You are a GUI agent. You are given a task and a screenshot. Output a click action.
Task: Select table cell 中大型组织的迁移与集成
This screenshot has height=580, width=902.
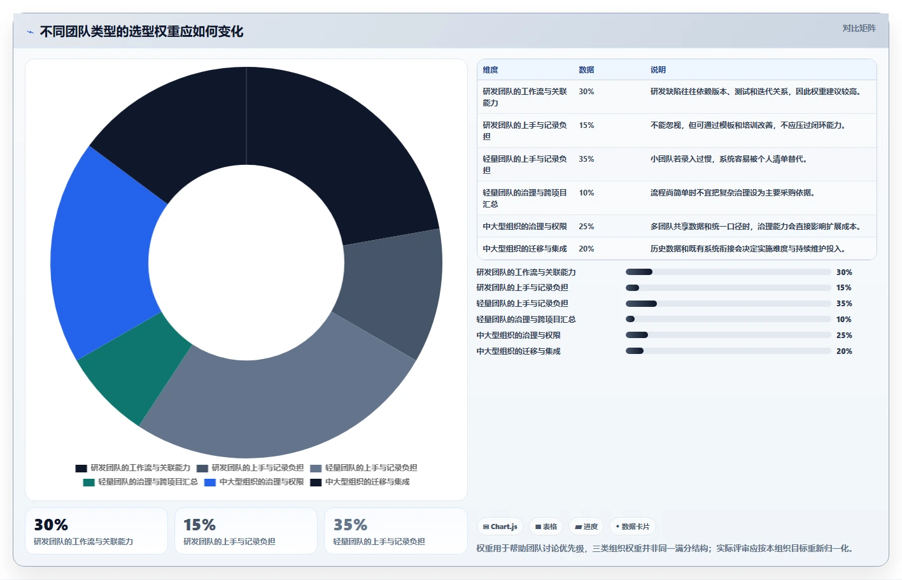(x=525, y=248)
